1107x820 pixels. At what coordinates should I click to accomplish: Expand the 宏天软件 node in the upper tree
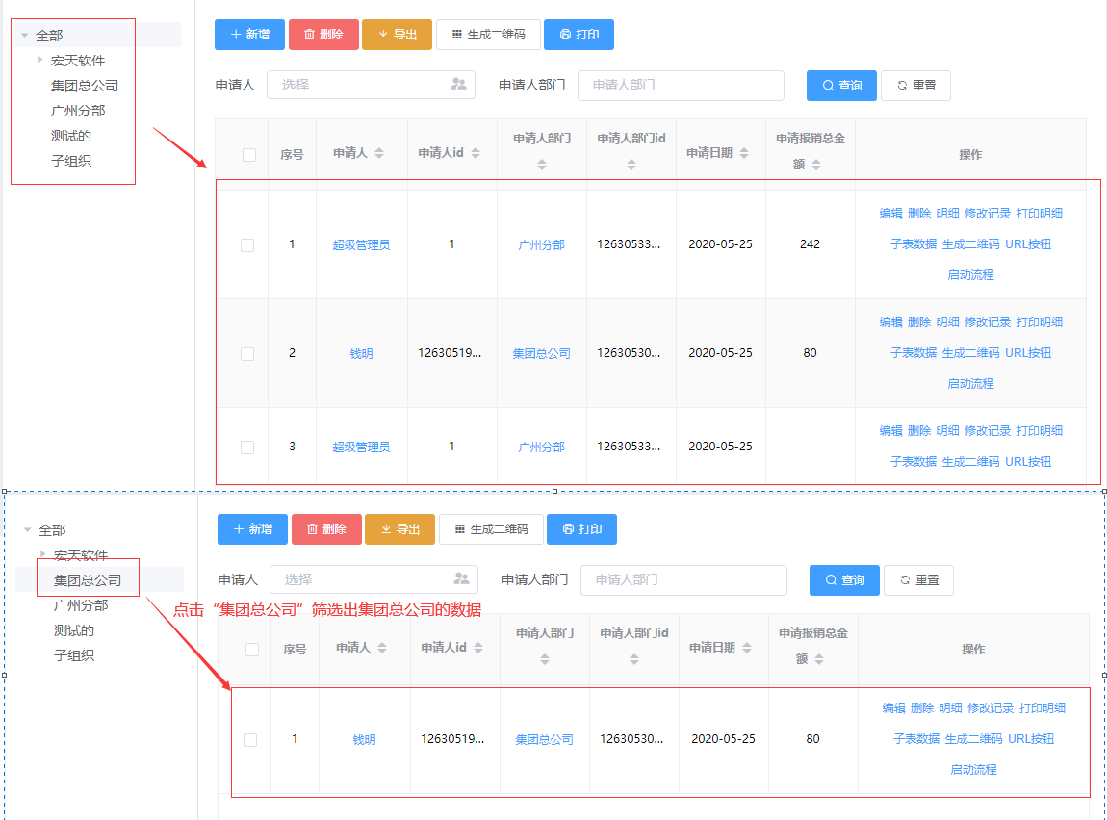(40, 60)
